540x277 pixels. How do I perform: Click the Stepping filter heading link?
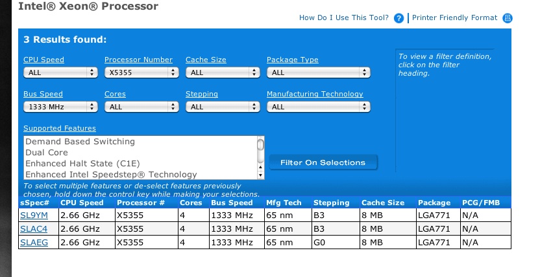(x=202, y=94)
